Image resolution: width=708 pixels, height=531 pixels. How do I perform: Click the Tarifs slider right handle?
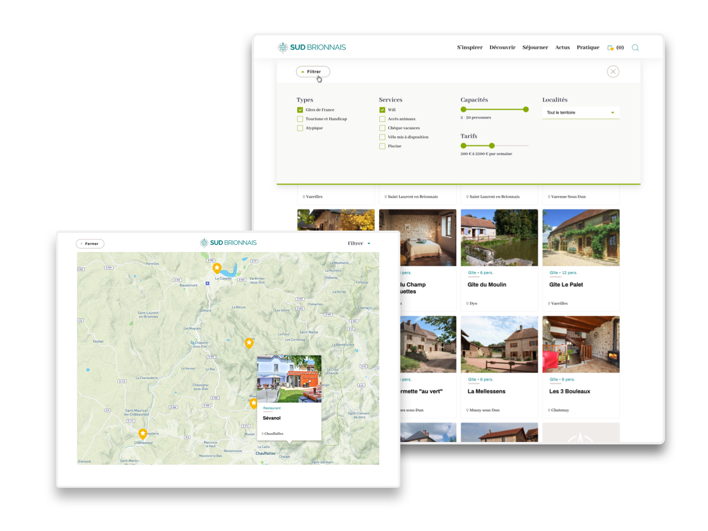pos(492,146)
